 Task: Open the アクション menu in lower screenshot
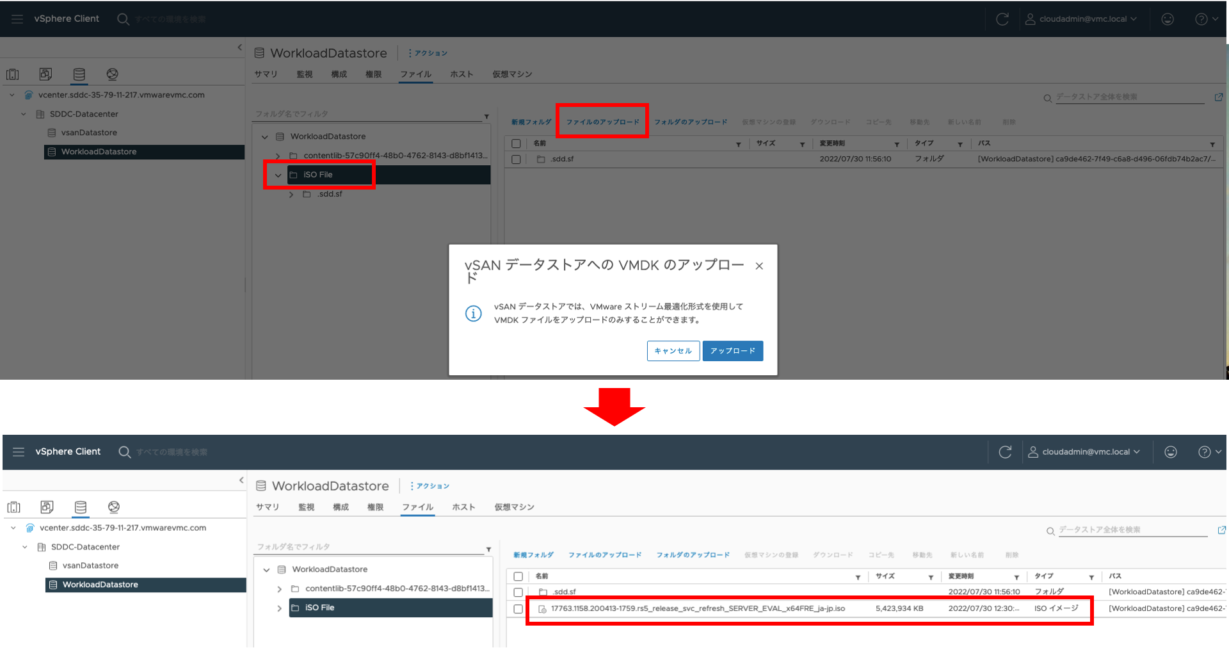tap(430, 486)
